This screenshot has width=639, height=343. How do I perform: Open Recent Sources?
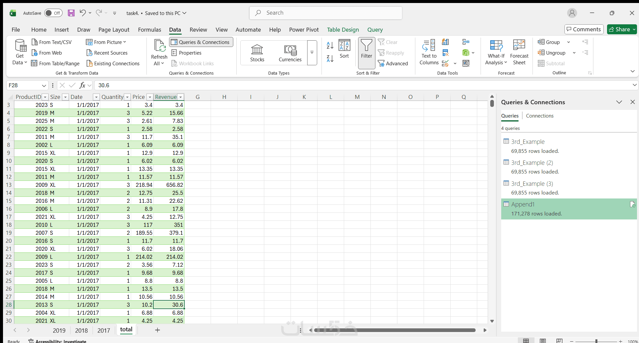[x=107, y=53]
